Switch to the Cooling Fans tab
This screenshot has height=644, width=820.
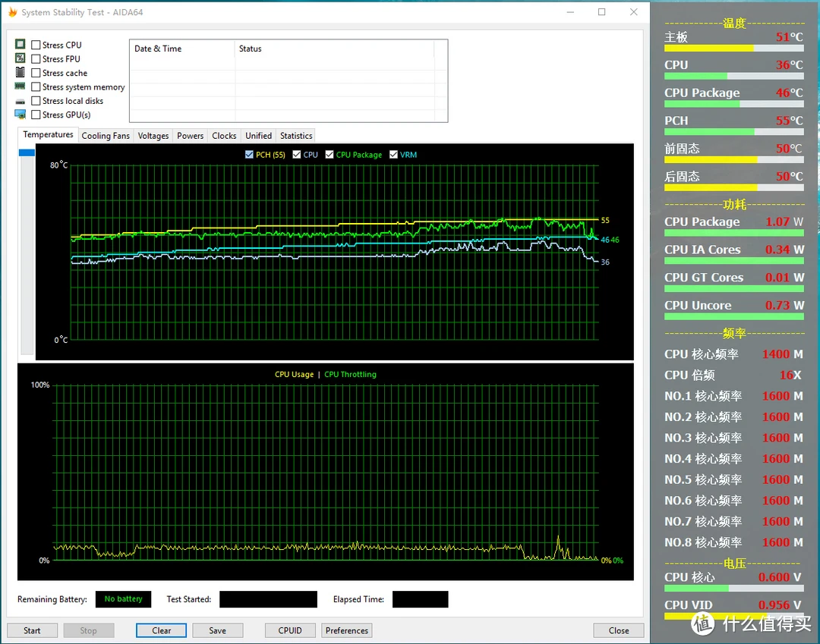point(106,136)
